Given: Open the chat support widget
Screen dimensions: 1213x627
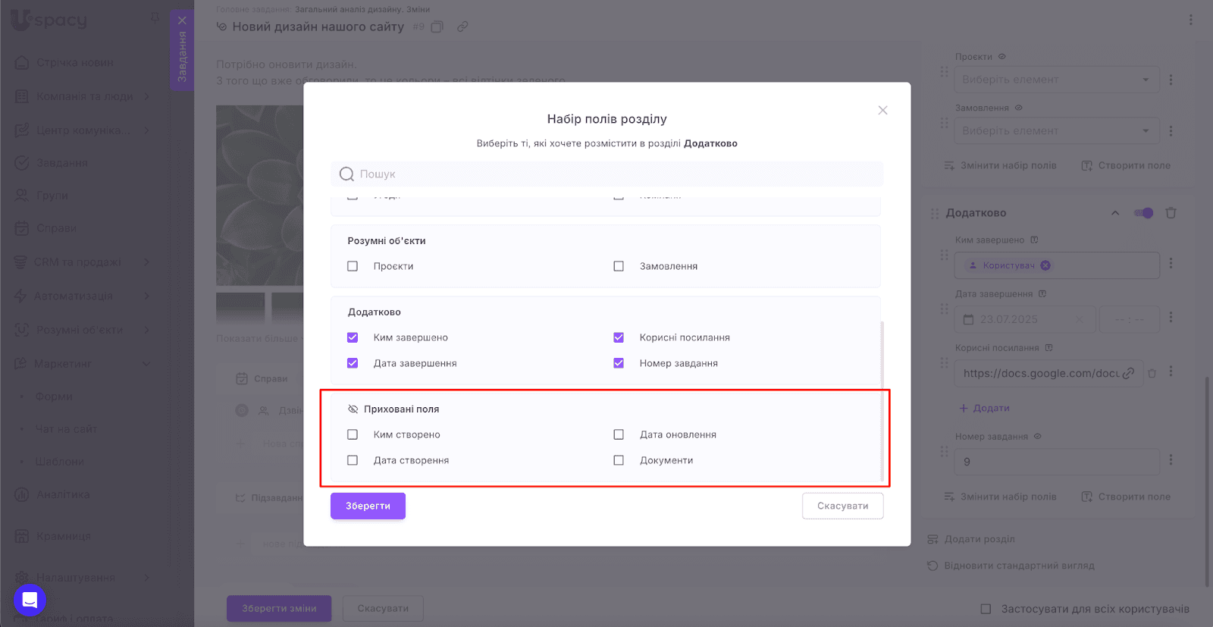Looking at the screenshot, I should (30, 600).
